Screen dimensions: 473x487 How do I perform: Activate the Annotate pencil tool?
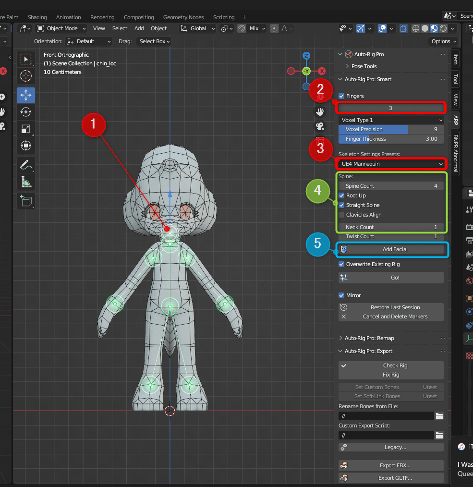tap(26, 165)
